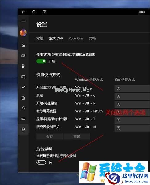Screen dimensions: 150x185
Task: Open the Store bag icon
Action: tap(23, 98)
